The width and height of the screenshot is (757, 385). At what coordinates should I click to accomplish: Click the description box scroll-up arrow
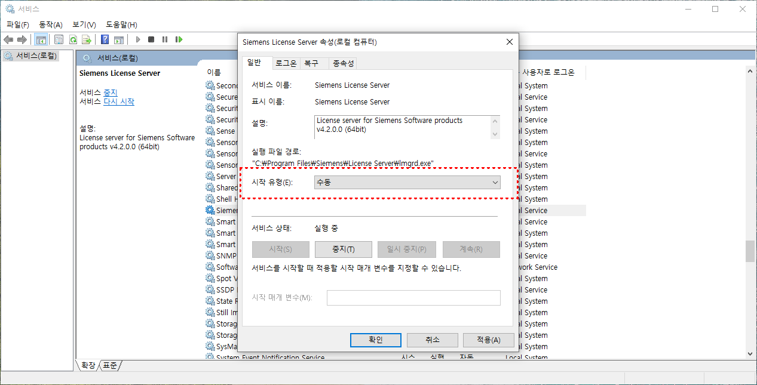(x=494, y=121)
